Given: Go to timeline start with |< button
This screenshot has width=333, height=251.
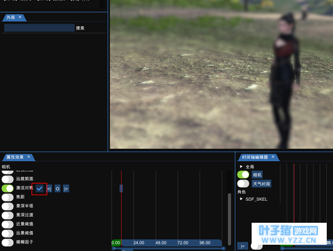Looking at the screenshot, I should [x=242, y=247].
